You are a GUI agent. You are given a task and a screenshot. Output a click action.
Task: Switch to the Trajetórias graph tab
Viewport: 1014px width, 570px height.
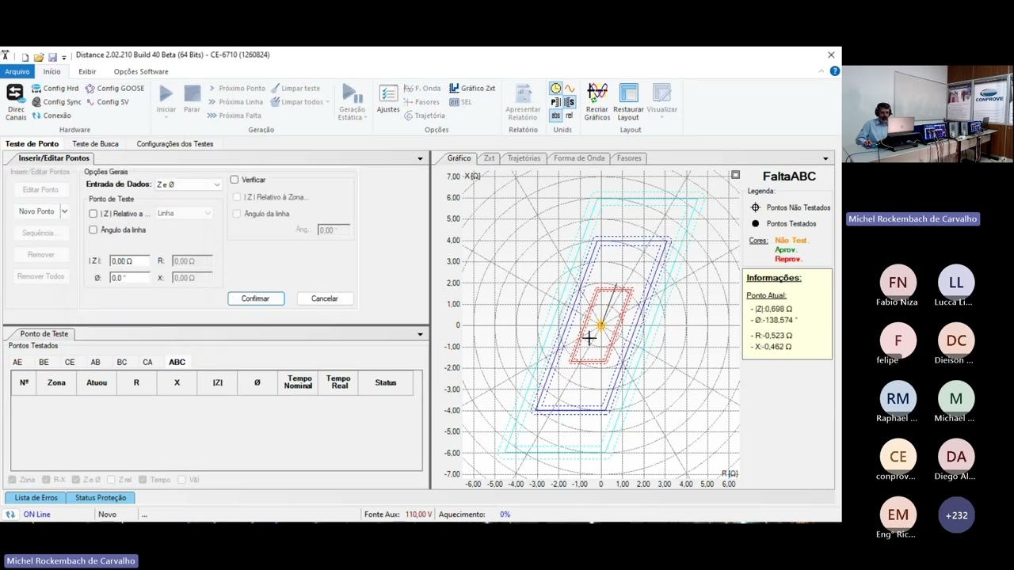[524, 158]
